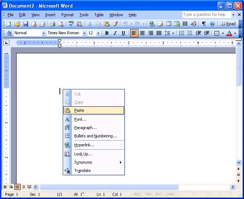The width and height of the screenshot is (244, 199).
Task: Open the Undo history dropdown arrow
Action: point(131,24)
